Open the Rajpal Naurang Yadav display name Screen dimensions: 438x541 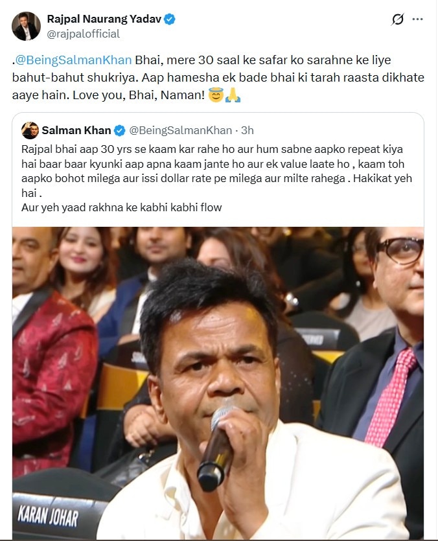pyautogui.click(x=104, y=19)
